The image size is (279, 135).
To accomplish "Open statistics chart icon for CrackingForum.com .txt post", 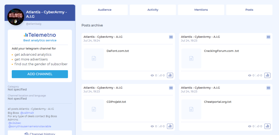I will 268,76.
